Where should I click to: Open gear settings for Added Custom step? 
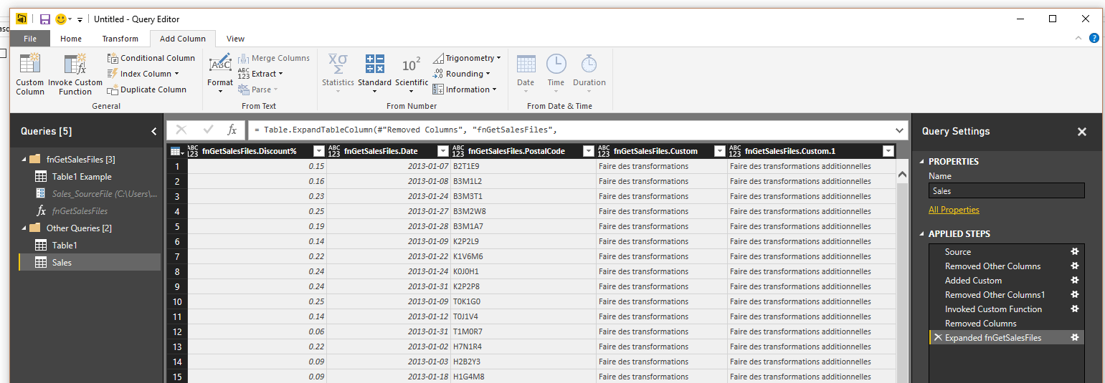point(1074,281)
